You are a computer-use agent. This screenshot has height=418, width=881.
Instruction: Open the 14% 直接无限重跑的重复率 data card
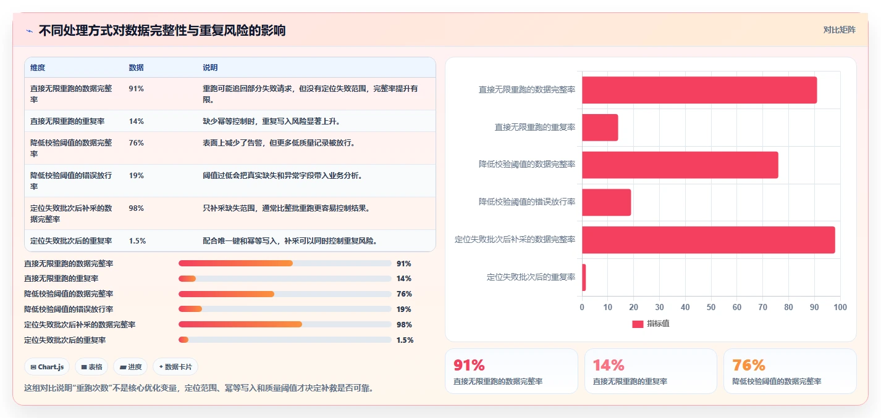click(x=651, y=371)
